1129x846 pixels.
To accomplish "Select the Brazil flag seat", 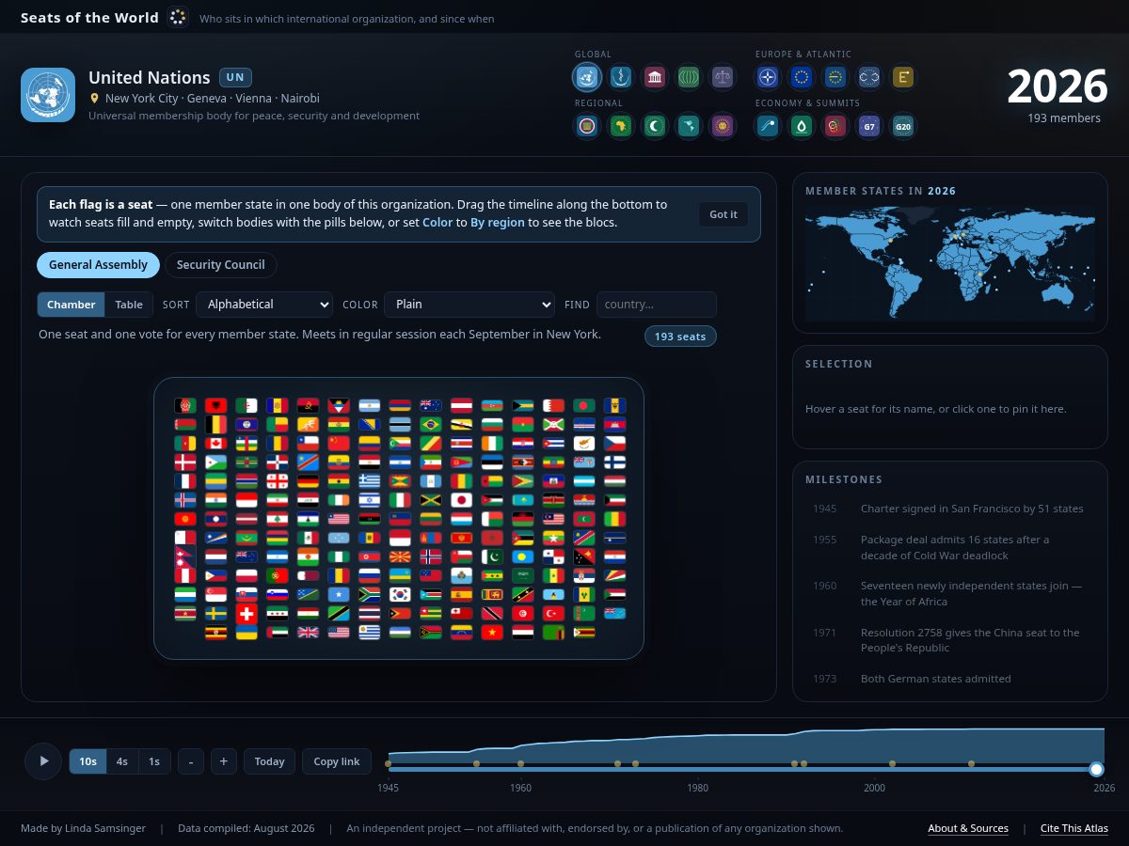I will tap(431, 425).
